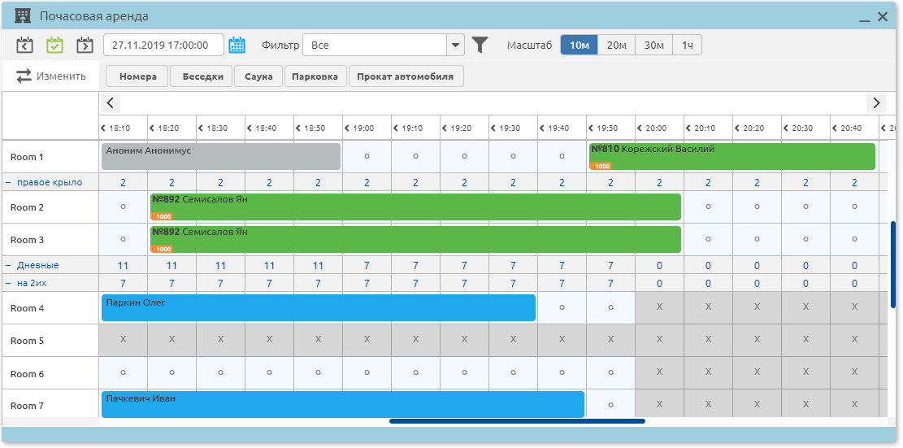Apply the funnel filter icon
Viewport: 903px width, 448px height.
tap(480, 45)
